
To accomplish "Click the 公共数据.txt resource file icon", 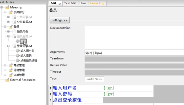I will coord(14,22).
